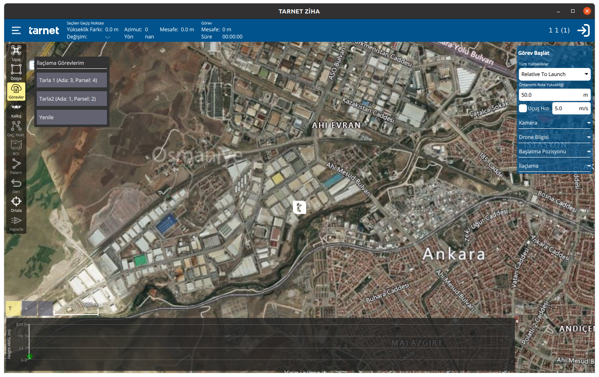Viewport: 599px width, 377px height.
Task: Click the green L launch marker
Action: [30, 357]
